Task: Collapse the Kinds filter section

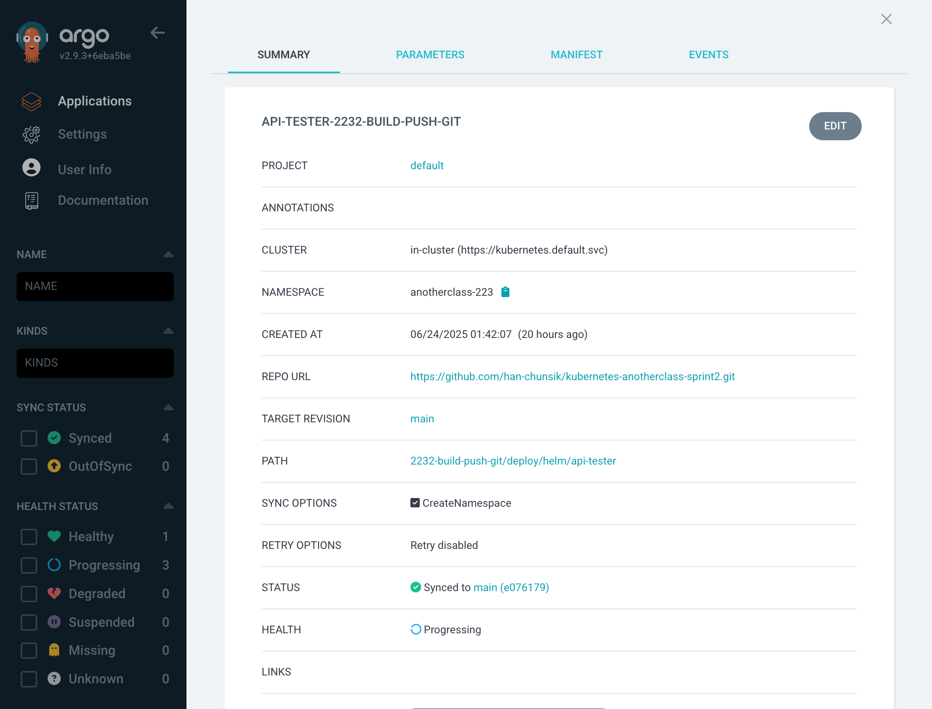Action: click(x=168, y=331)
